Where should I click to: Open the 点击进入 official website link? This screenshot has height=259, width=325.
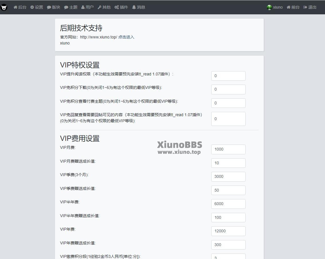[x=126, y=37]
